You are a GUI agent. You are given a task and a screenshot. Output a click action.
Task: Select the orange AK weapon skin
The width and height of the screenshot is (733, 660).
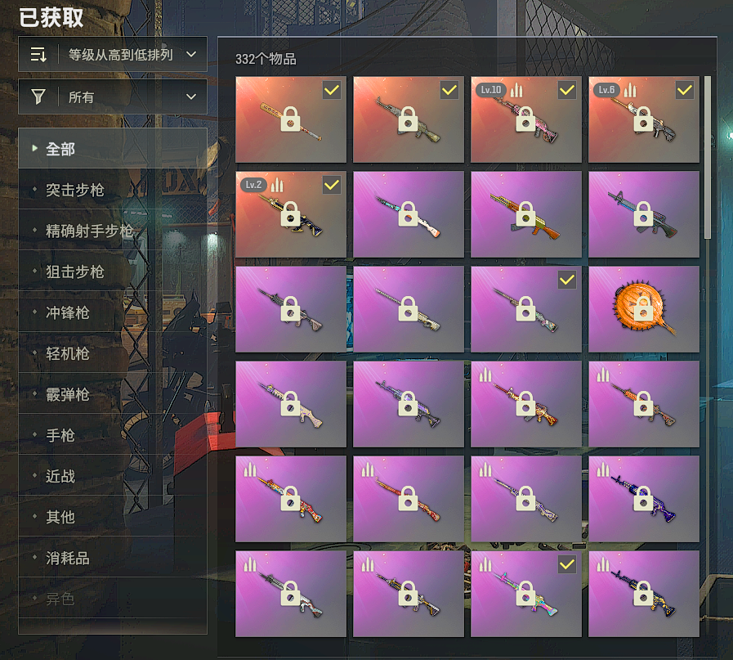pyautogui.click(x=526, y=214)
